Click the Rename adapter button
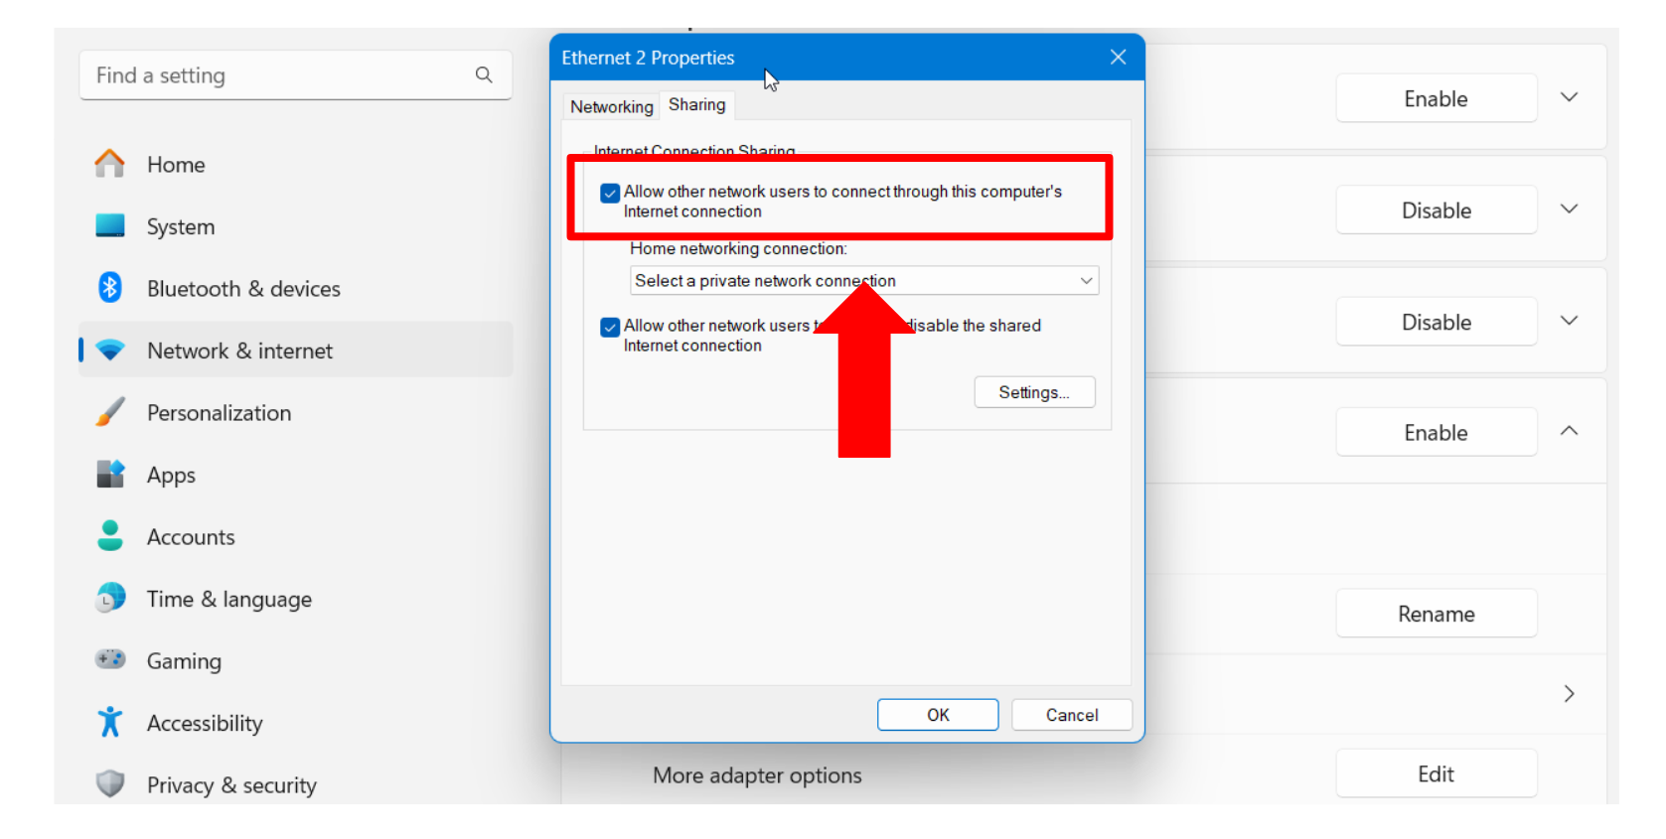 1436,614
